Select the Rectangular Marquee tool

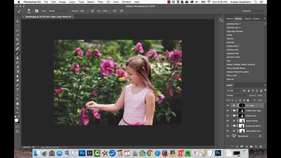18,26
